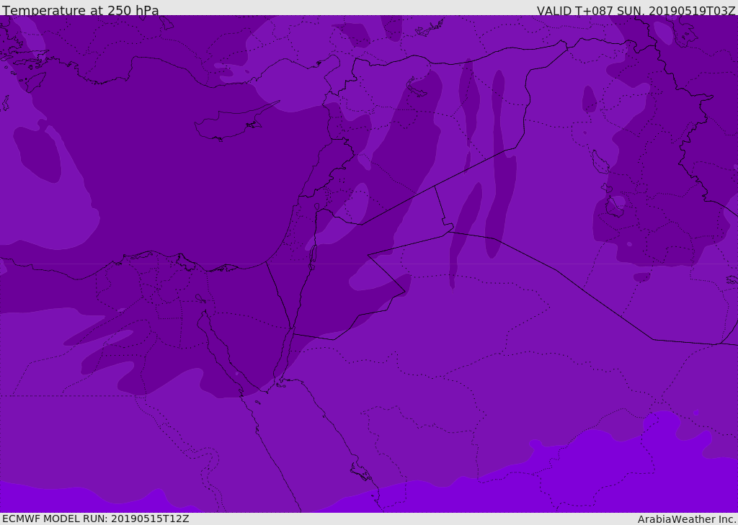Click the small islands in southern Red Sea
The width and height of the screenshot is (738, 525).
[360, 472]
